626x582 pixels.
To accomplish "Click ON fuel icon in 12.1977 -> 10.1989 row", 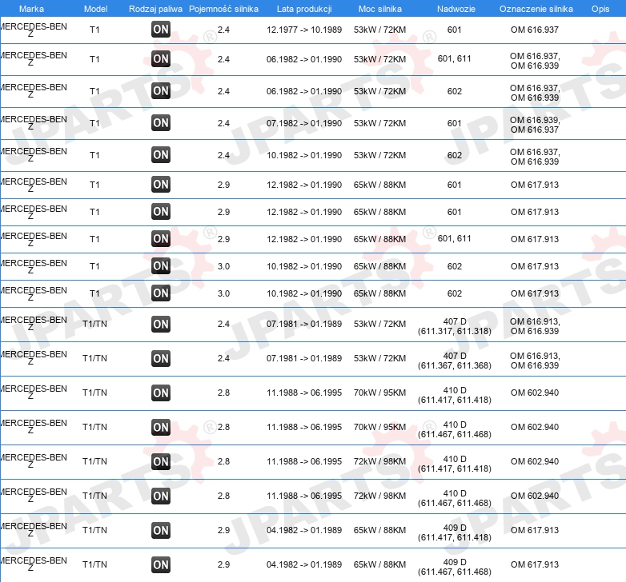I will 161,30.
